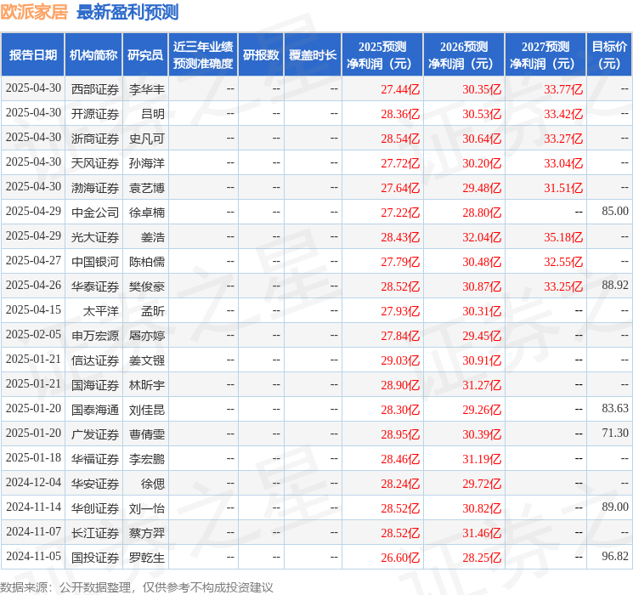Click the 2024-12-04 report date cell
The height and width of the screenshot is (595, 633).
click(x=33, y=484)
